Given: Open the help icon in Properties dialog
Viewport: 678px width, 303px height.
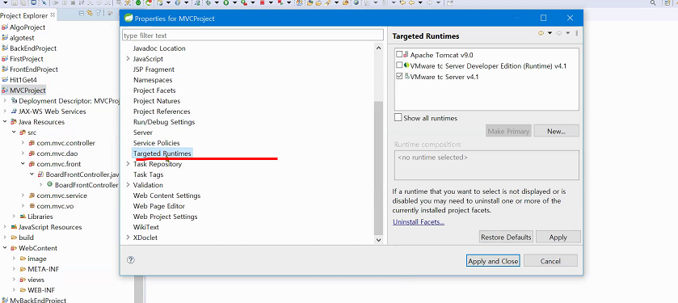Looking at the screenshot, I should click(131, 260).
